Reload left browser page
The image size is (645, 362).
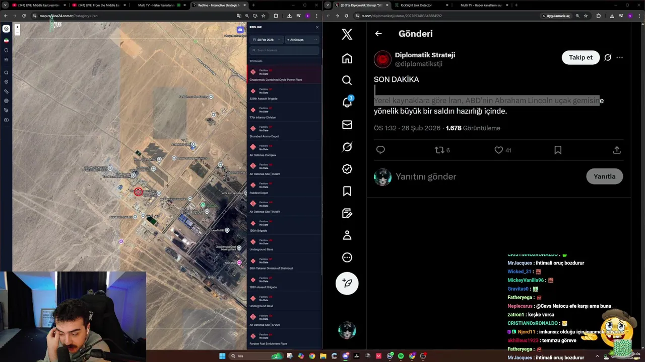click(24, 16)
